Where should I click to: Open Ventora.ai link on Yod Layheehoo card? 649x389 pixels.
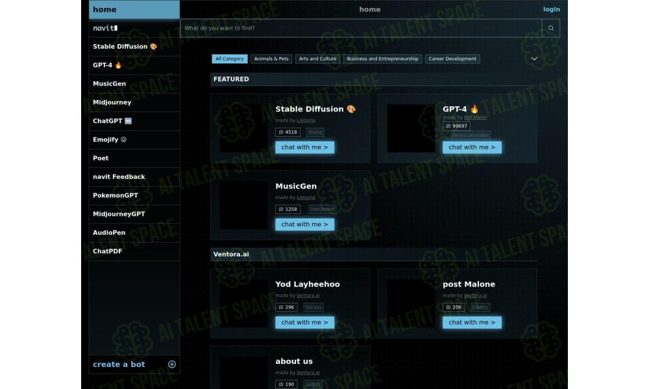pos(308,295)
